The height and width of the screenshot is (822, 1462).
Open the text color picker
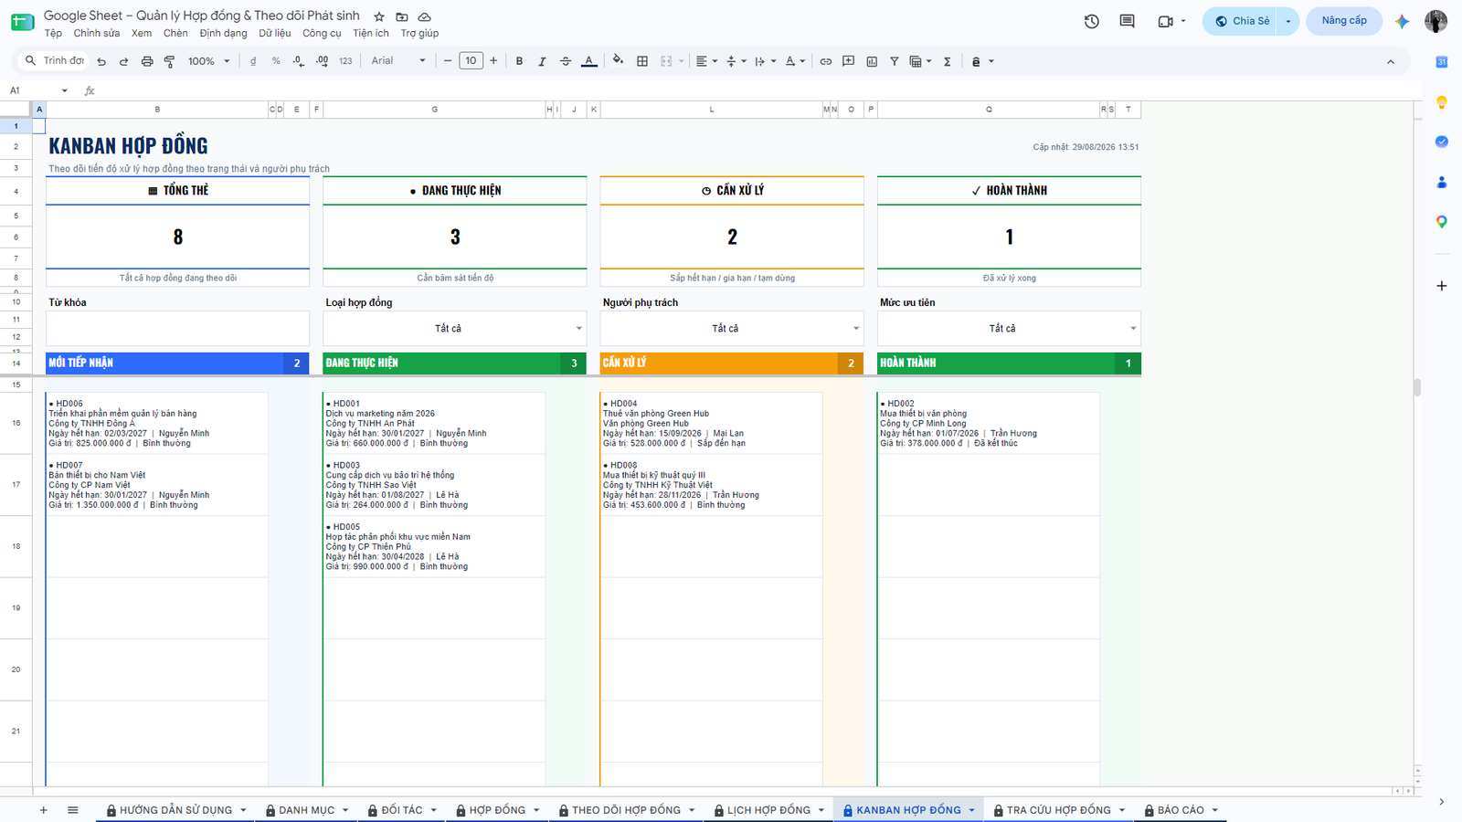coord(589,61)
